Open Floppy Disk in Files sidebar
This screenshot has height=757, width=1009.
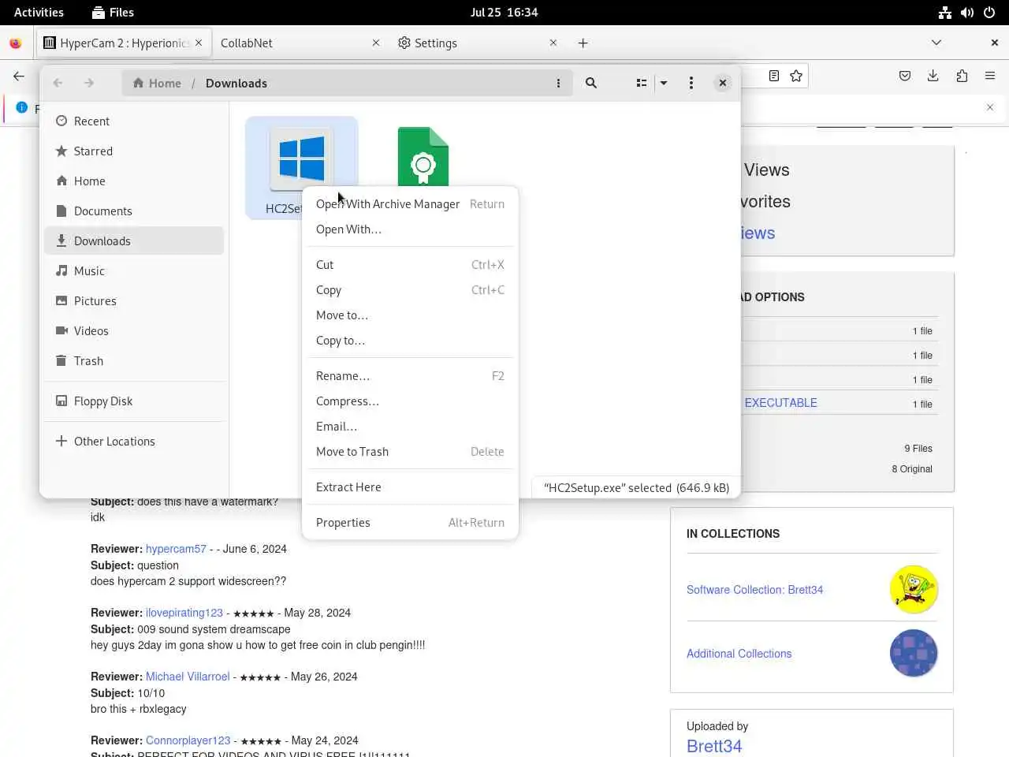pos(134,401)
